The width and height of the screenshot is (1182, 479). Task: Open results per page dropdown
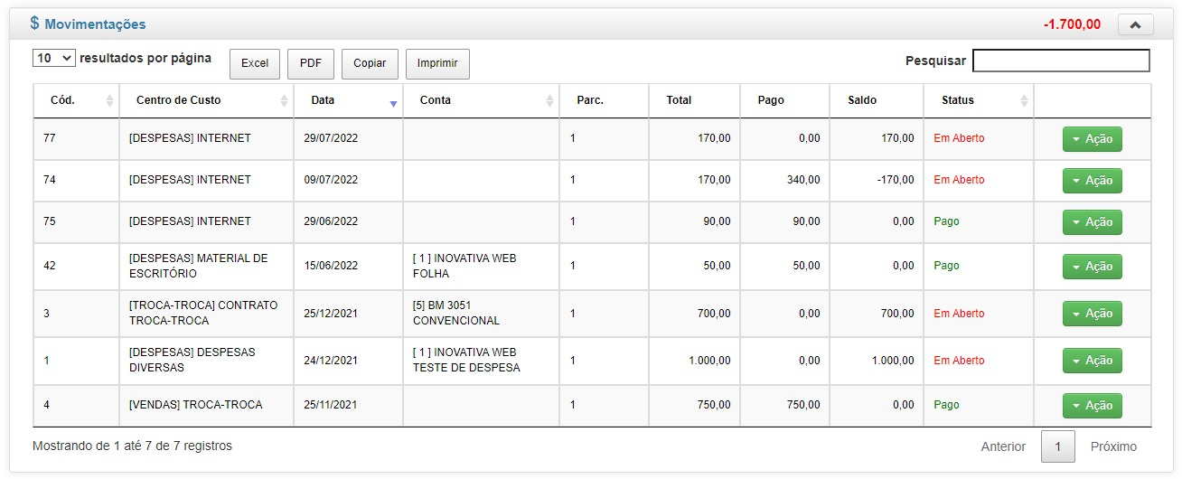53,58
